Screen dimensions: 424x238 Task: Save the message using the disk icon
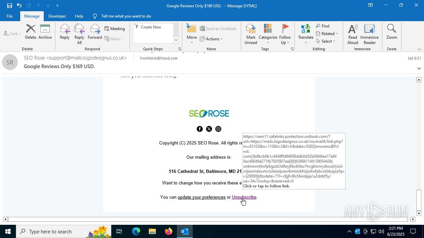click(x=10, y=5)
